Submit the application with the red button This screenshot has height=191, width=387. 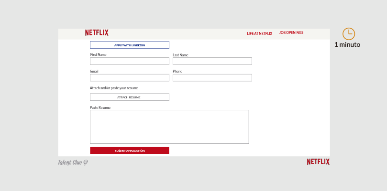(130, 150)
